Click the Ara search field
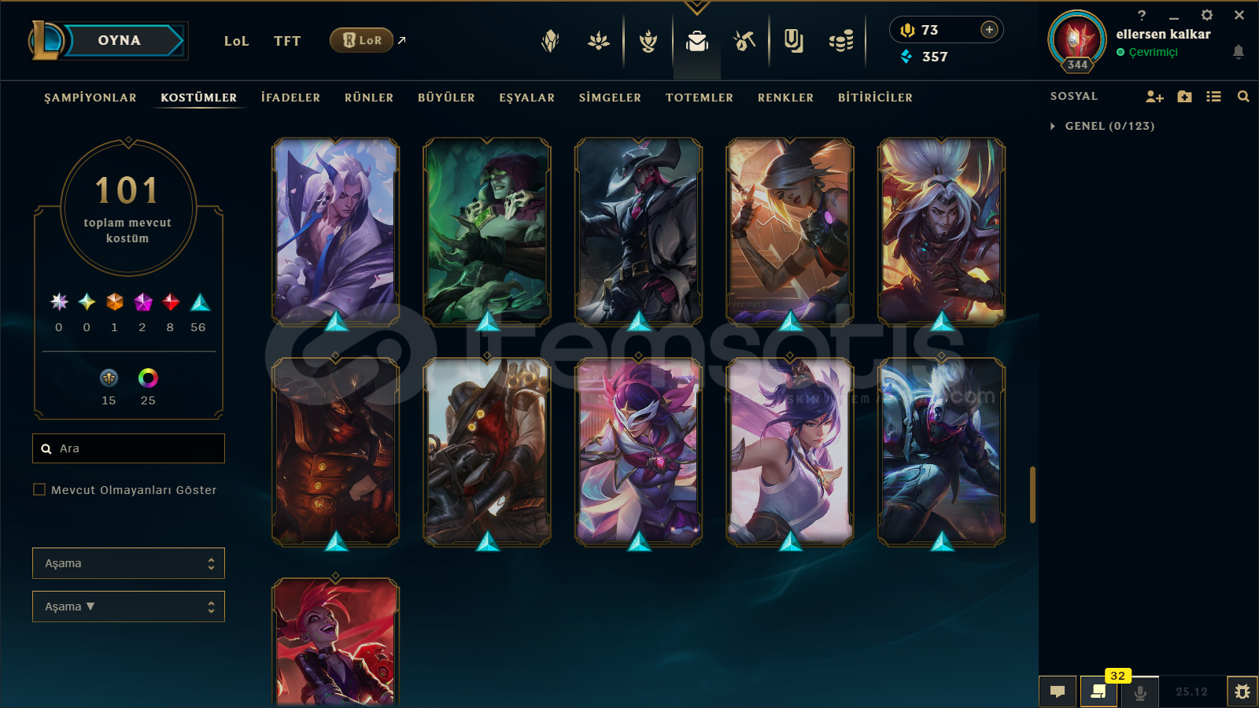The width and height of the screenshot is (1259, 708). coord(128,448)
